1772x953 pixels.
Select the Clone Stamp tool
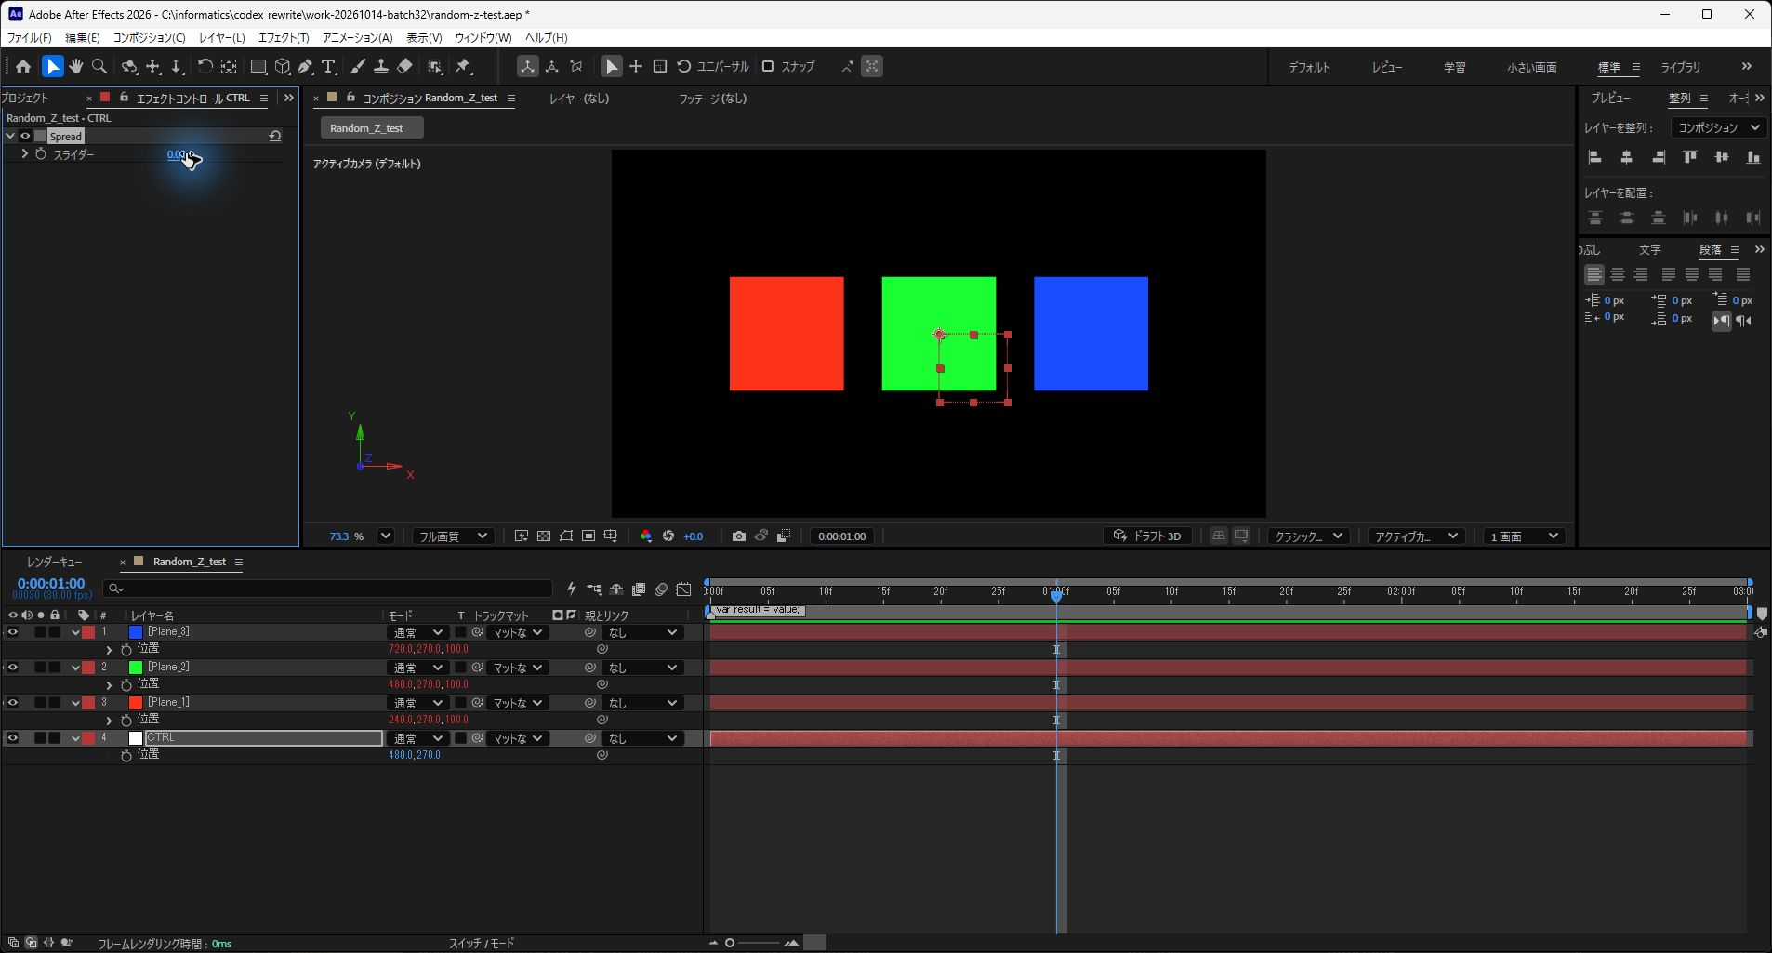pyautogui.click(x=380, y=66)
